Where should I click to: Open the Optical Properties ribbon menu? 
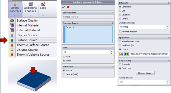coord(15,9)
